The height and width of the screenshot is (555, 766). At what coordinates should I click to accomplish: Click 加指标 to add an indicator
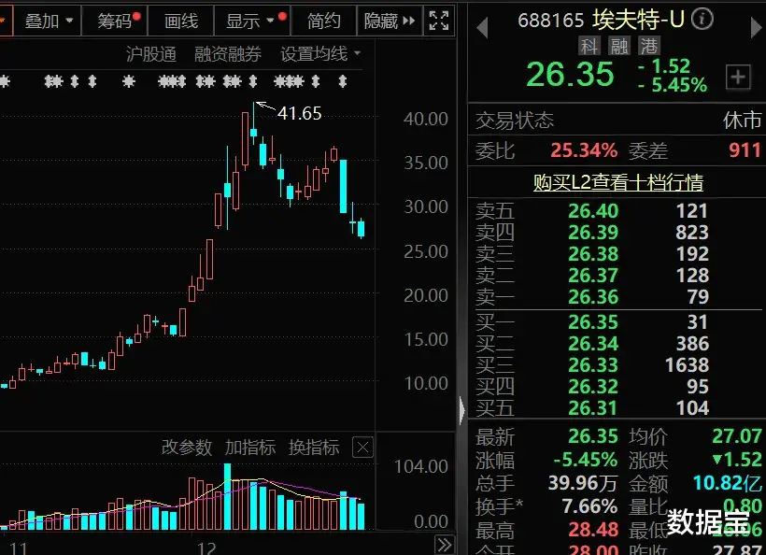click(250, 447)
